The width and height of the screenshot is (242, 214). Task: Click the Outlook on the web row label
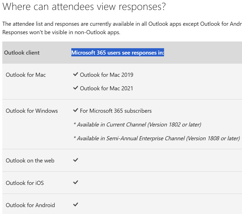pyautogui.click(x=30, y=160)
